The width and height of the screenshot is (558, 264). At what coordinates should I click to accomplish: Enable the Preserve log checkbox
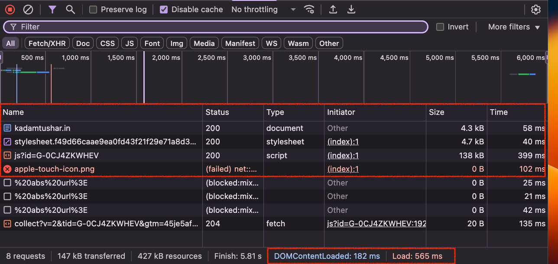(93, 10)
